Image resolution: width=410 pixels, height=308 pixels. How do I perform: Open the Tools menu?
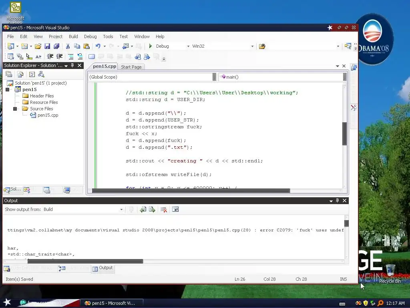pyautogui.click(x=108, y=36)
